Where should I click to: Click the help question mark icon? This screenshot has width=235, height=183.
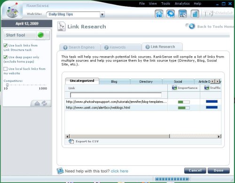pos(60,171)
